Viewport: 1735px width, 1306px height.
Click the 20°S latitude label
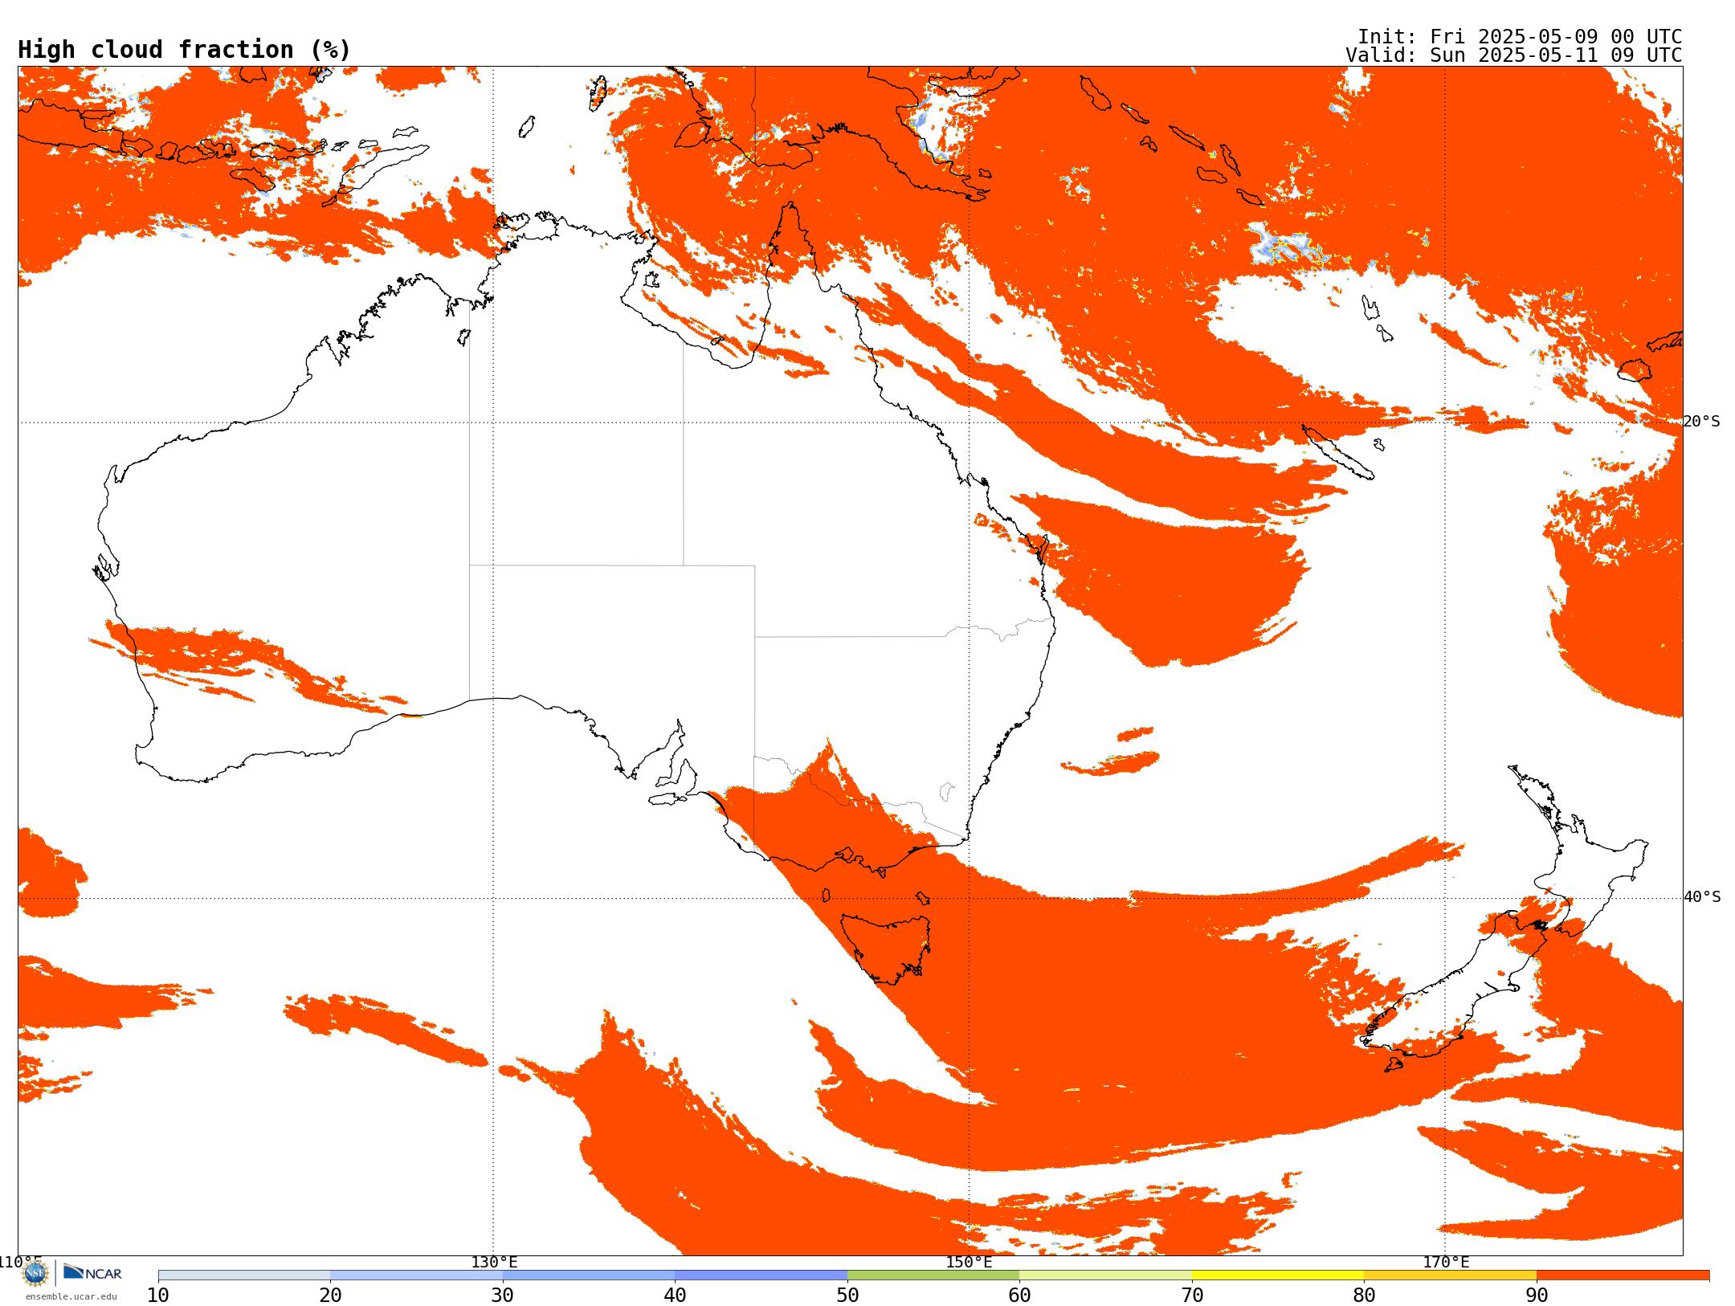(x=1702, y=422)
